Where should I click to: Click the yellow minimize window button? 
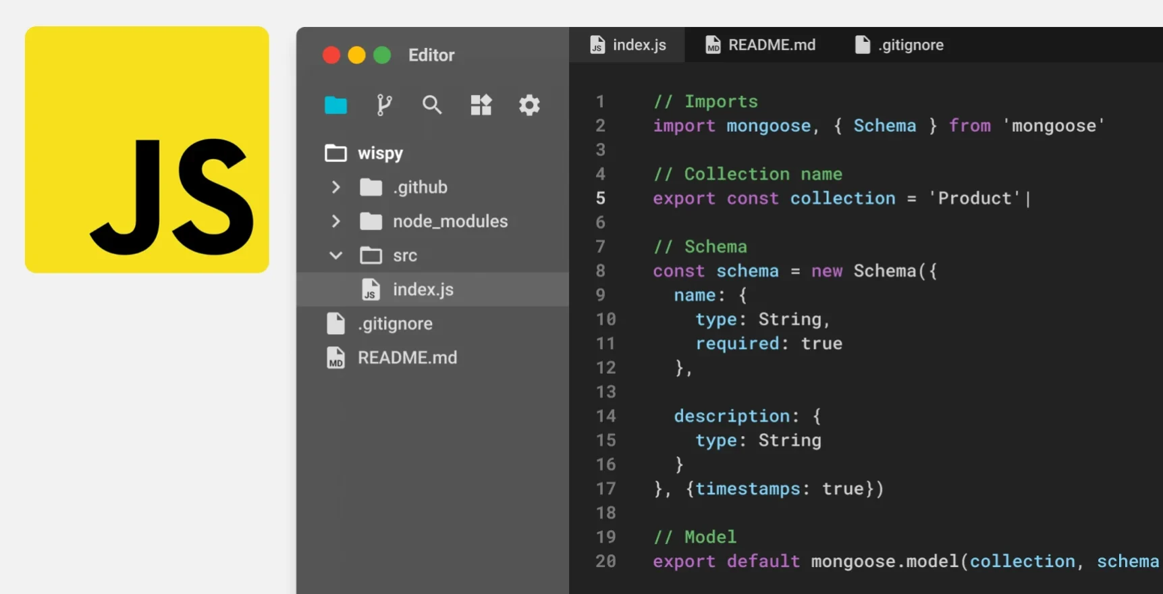click(x=356, y=55)
